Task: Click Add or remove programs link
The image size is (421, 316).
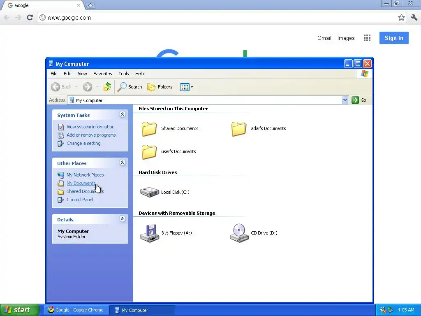Action: (91, 135)
